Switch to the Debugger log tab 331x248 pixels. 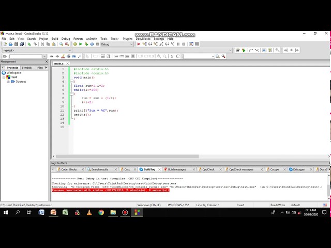(299, 169)
